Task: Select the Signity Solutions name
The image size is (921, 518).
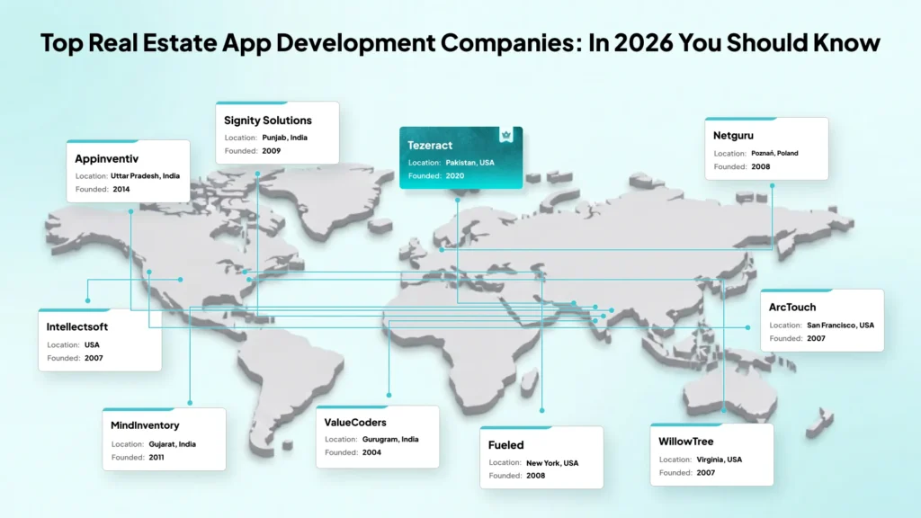Action: point(268,121)
